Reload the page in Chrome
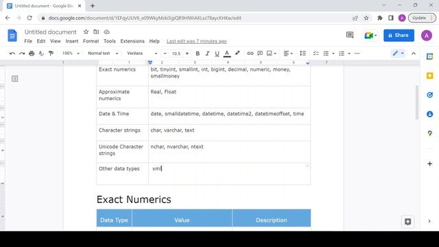This screenshot has width=439, height=247. pyautogui.click(x=29, y=18)
